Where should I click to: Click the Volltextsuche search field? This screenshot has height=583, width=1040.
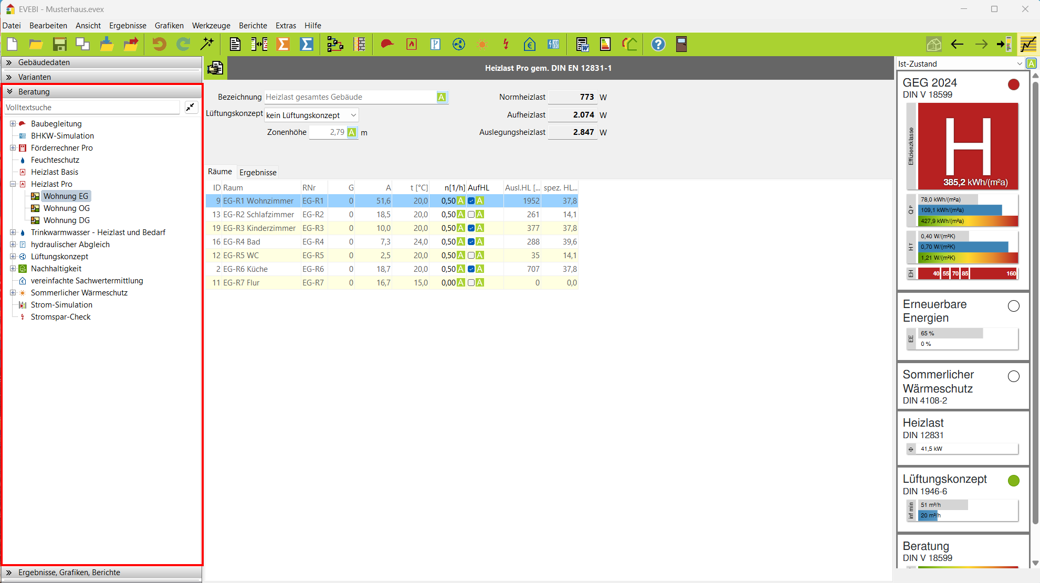point(92,108)
